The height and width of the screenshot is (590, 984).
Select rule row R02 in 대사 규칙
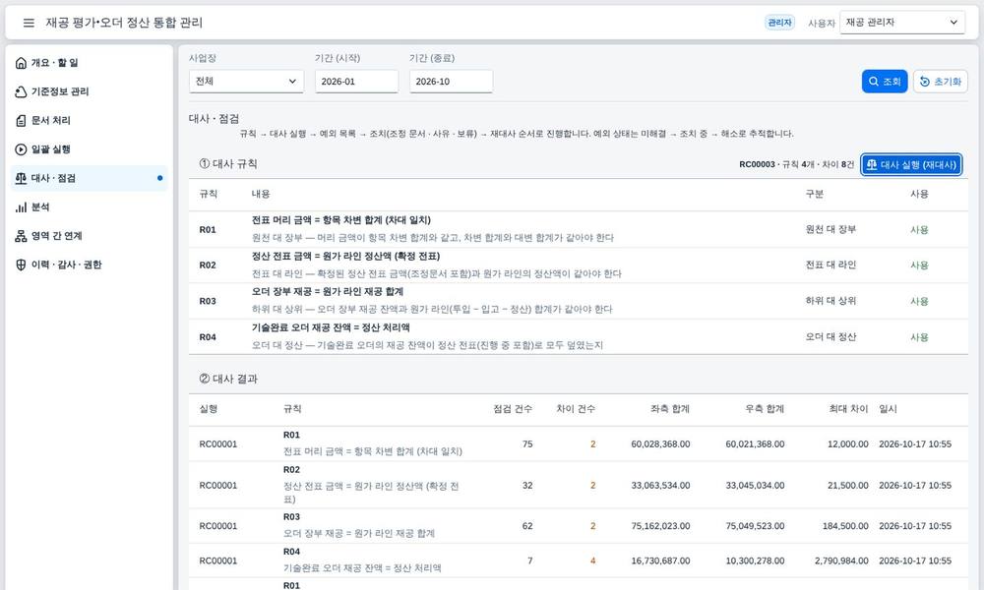pos(578,265)
